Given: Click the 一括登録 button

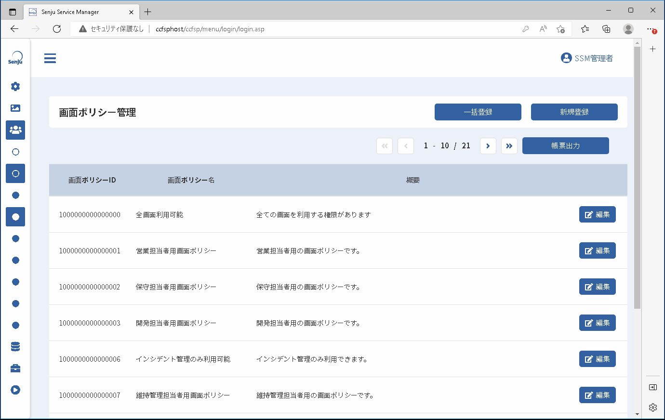Looking at the screenshot, I should (478, 112).
